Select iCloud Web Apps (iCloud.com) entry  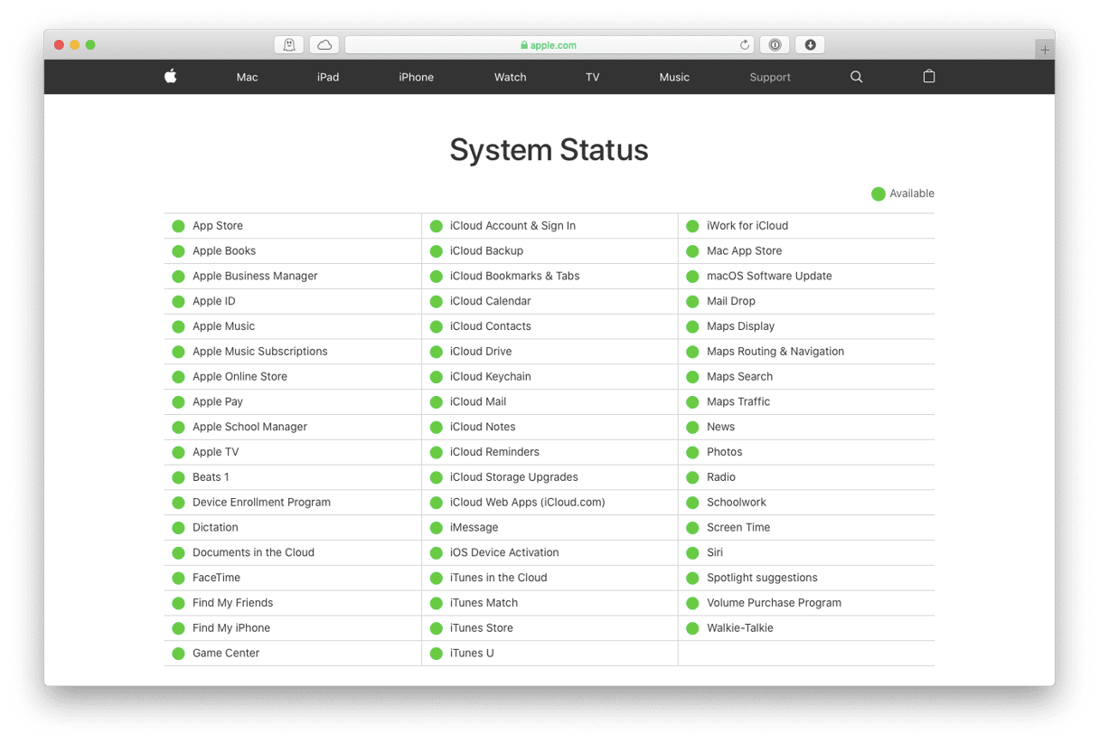point(527,503)
